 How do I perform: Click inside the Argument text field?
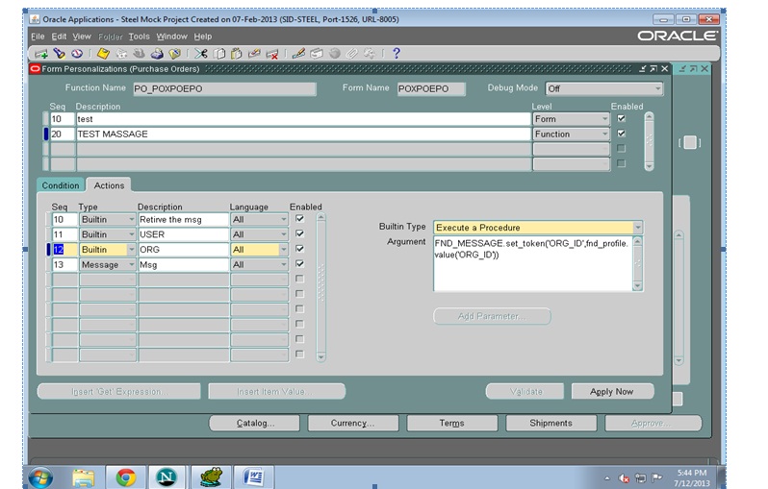[x=533, y=263]
